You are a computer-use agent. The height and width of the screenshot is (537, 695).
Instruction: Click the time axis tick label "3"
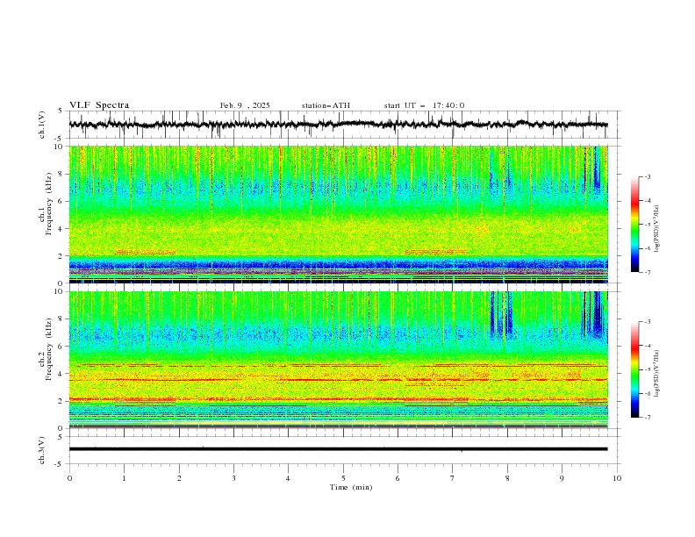(x=233, y=478)
